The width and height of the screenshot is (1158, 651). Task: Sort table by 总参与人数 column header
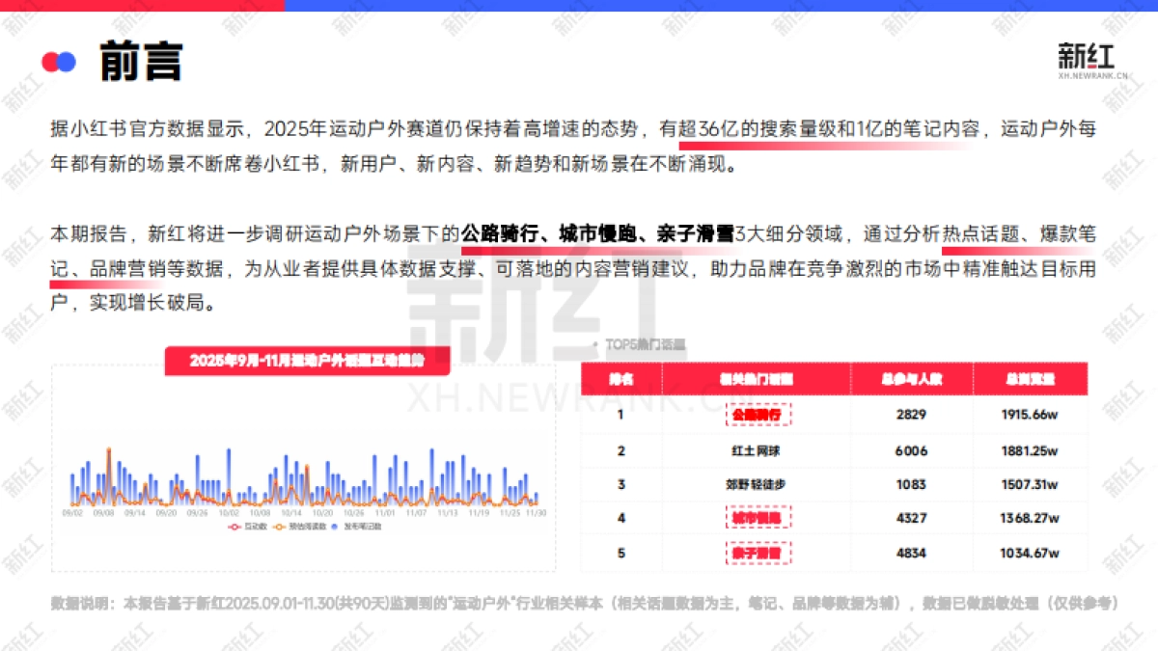pos(911,378)
